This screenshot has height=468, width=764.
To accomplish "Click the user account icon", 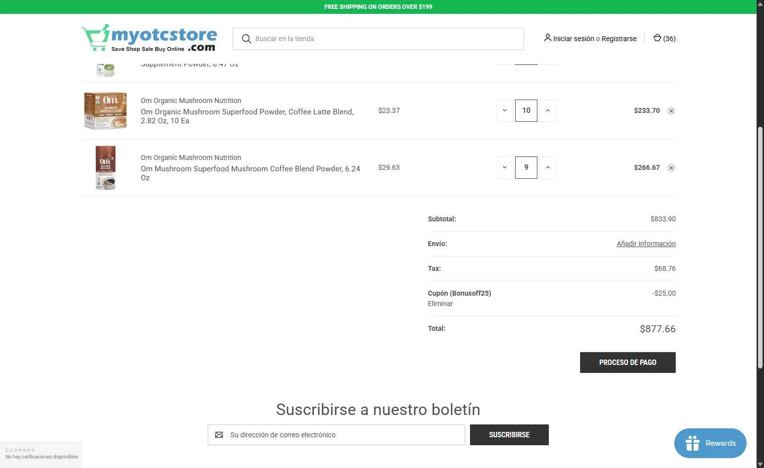I will (547, 38).
